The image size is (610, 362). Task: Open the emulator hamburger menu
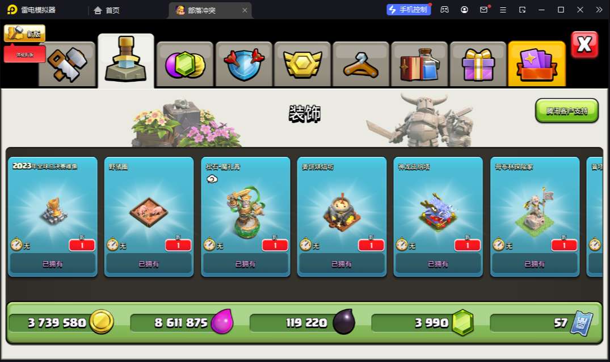pyautogui.click(x=503, y=10)
